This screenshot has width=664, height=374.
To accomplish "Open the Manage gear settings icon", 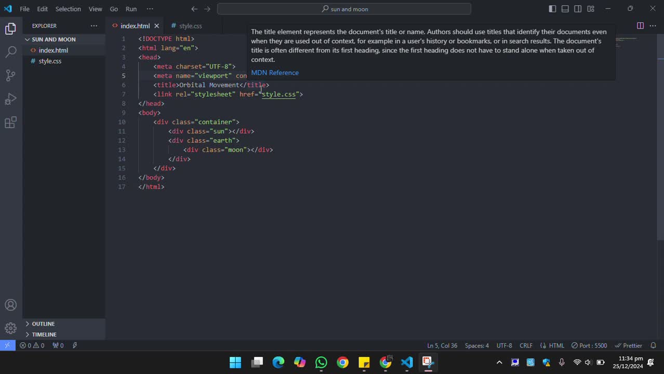I will pos(10,328).
